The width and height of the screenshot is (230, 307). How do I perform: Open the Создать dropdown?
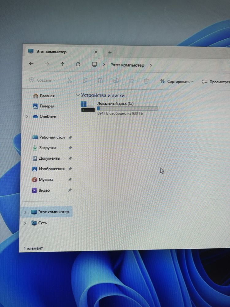click(42, 80)
